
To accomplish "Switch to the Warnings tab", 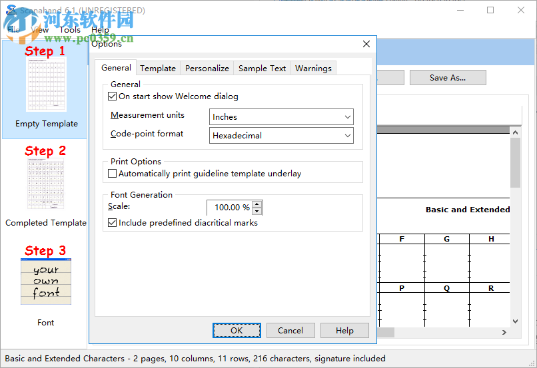I will (313, 69).
